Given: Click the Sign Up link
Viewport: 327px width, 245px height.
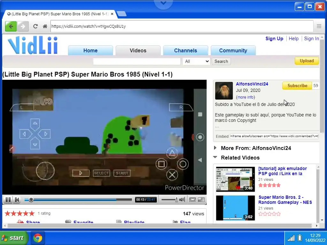Looking at the screenshot, I should point(274,39).
